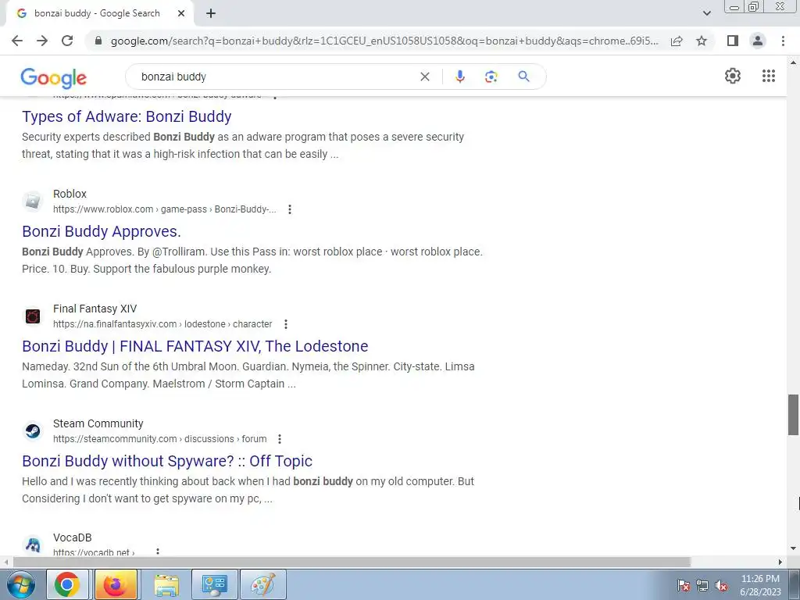Search by image with Lens
800x600 pixels.
tap(491, 77)
